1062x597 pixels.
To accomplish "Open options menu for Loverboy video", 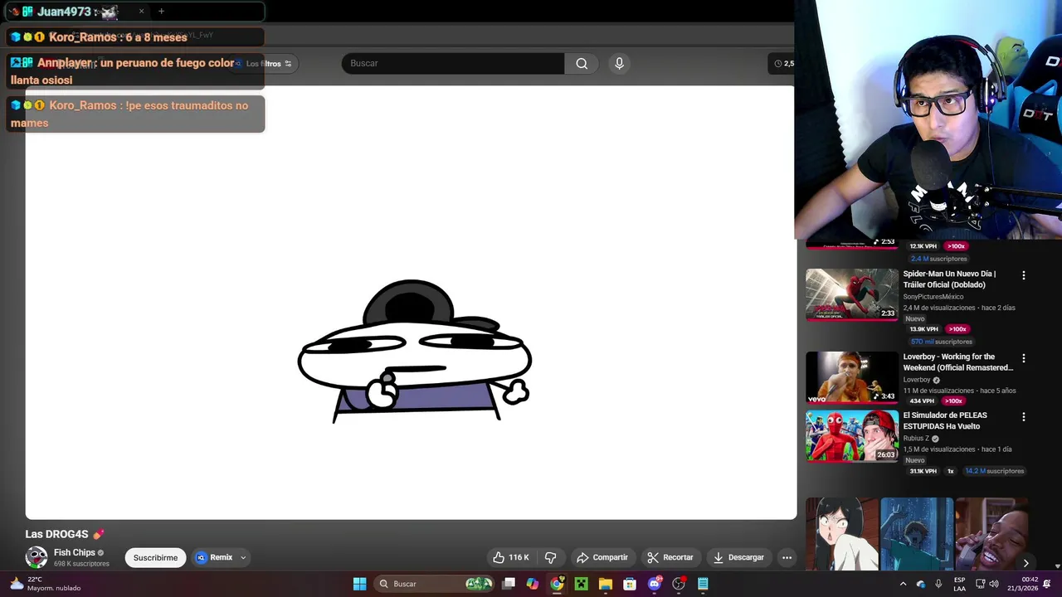I will (1023, 358).
